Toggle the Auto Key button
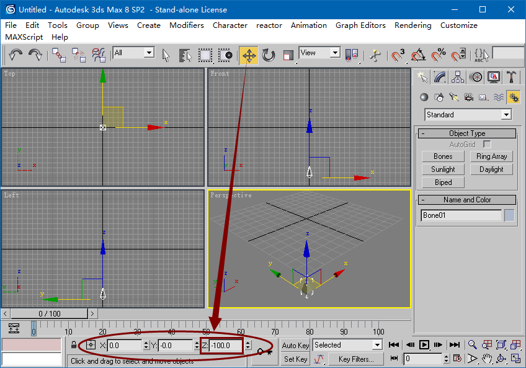526x368 pixels. (x=295, y=345)
